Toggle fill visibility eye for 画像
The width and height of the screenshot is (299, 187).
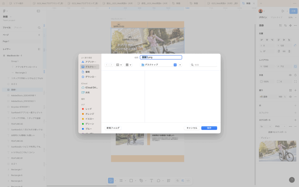290,97
